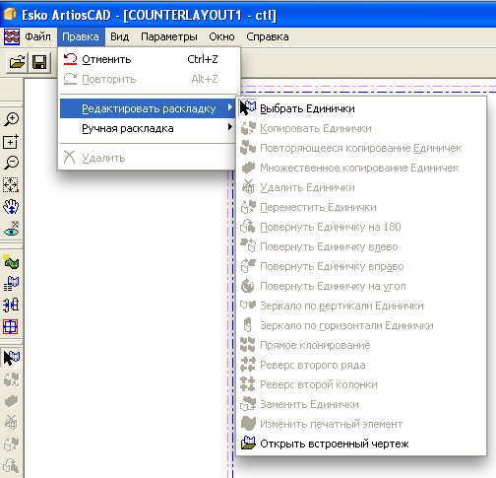Click the layout list toolbar icon

coord(11,284)
